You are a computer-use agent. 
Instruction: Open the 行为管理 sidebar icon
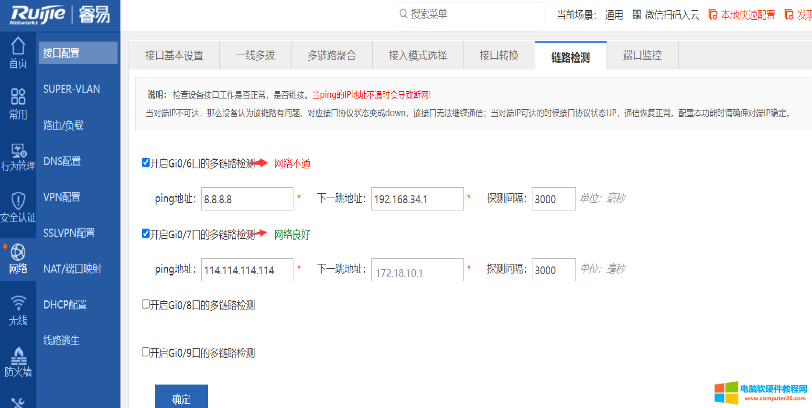pos(18,151)
